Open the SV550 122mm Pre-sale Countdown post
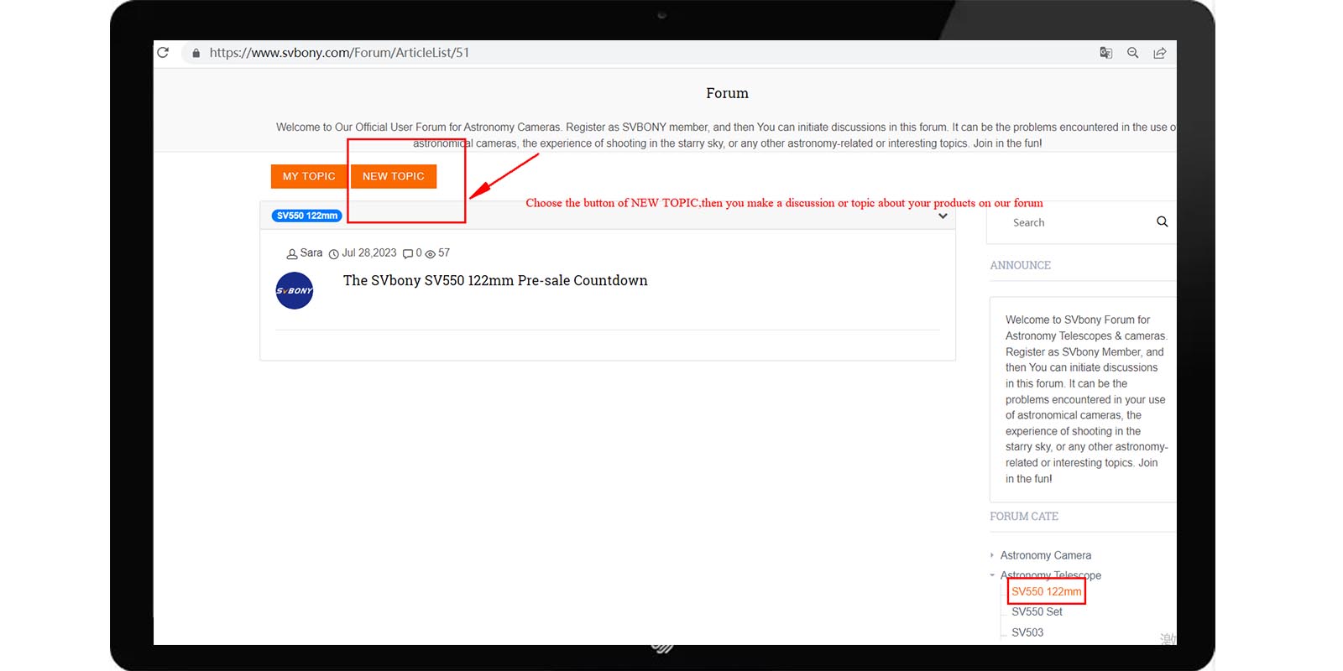The width and height of the screenshot is (1343, 671). click(494, 281)
